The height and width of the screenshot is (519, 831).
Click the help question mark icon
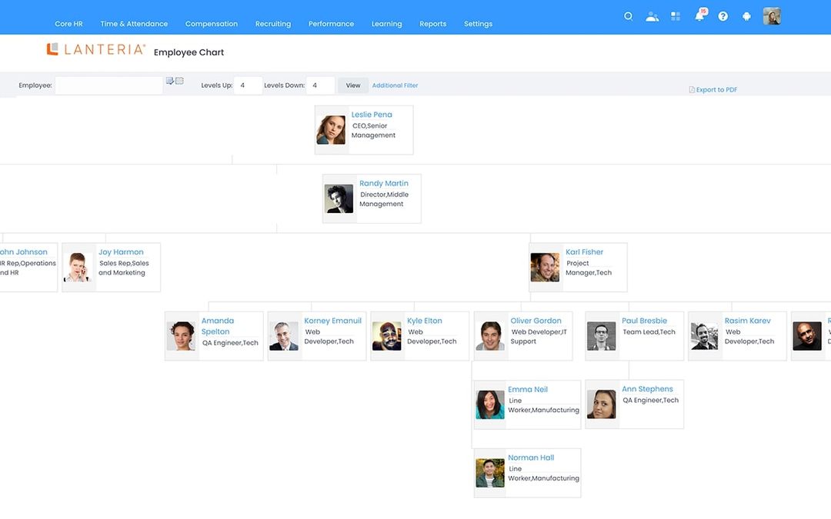tap(723, 15)
